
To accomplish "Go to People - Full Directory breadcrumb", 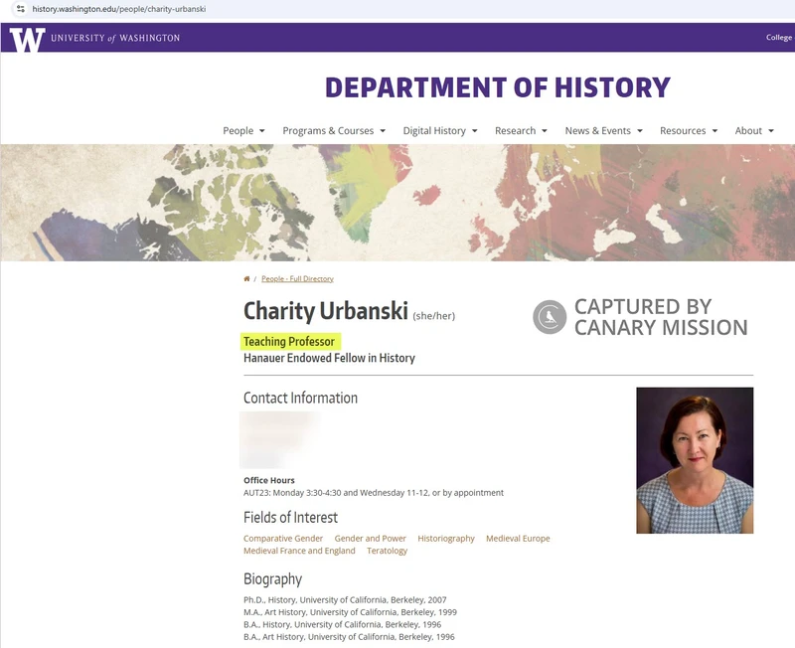I will tap(297, 279).
